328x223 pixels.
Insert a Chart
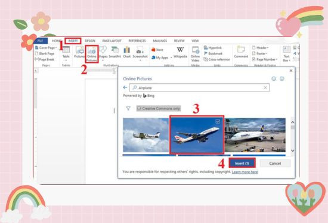click(x=127, y=52)
